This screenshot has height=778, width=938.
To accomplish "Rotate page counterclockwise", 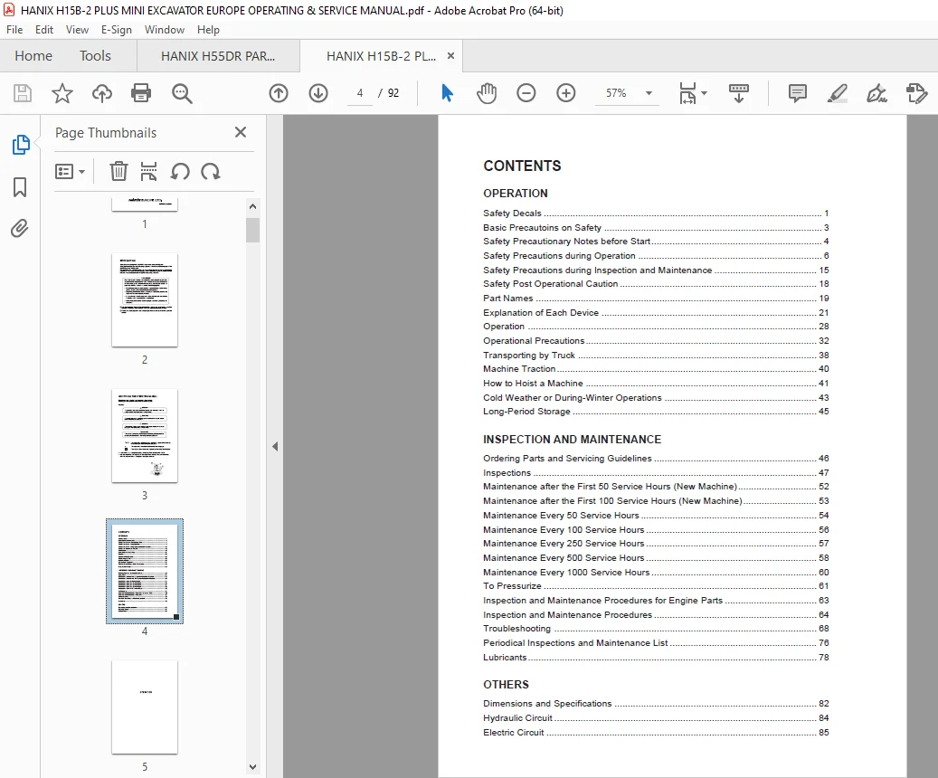I will (x=180, y=172).
